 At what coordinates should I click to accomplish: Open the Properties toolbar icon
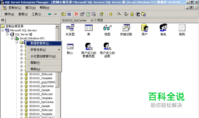tap(82, 14)
